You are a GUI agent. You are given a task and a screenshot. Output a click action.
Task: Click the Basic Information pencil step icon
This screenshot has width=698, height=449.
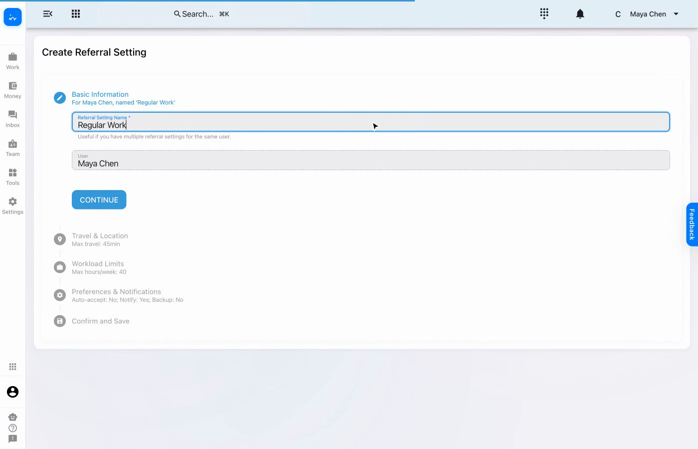point(60,98)
